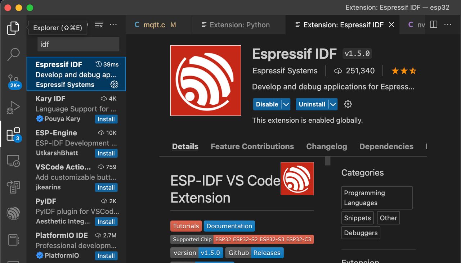Click the notebook-shaped icon in the activity bar
Image resolution: width=461 pixels, height=263 pixels.
pyautogui.click(x=13, y=240)
